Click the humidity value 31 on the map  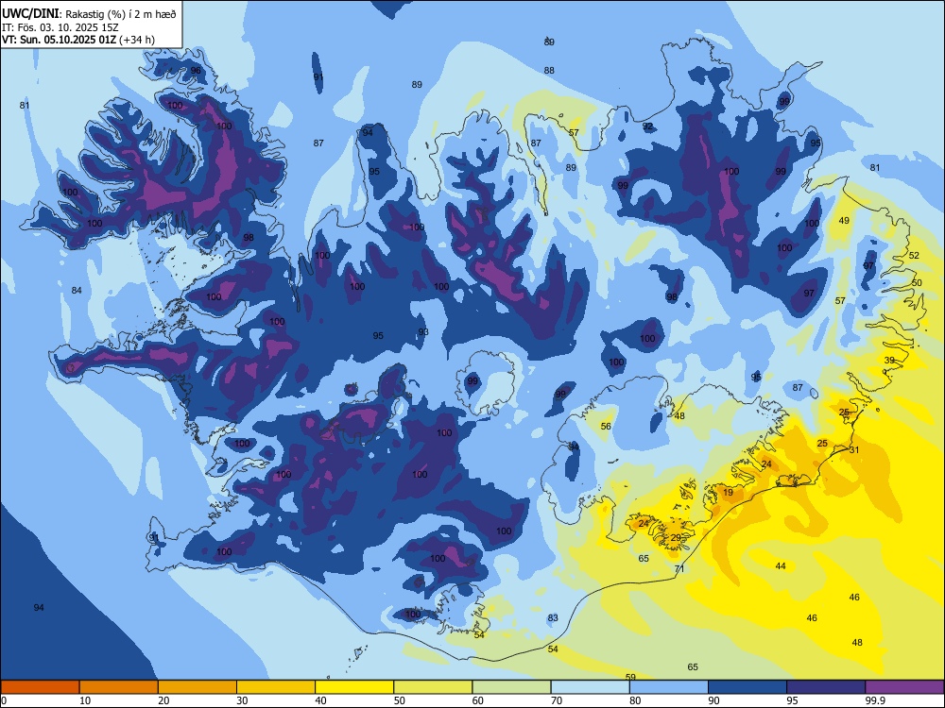point(854,449)
